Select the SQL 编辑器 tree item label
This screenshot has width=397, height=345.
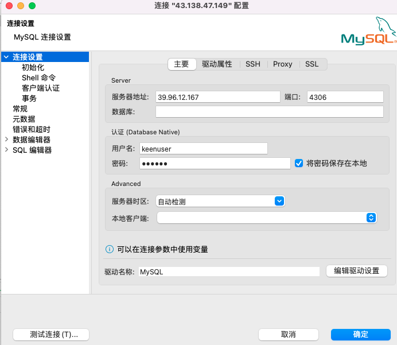pos(32,150)
